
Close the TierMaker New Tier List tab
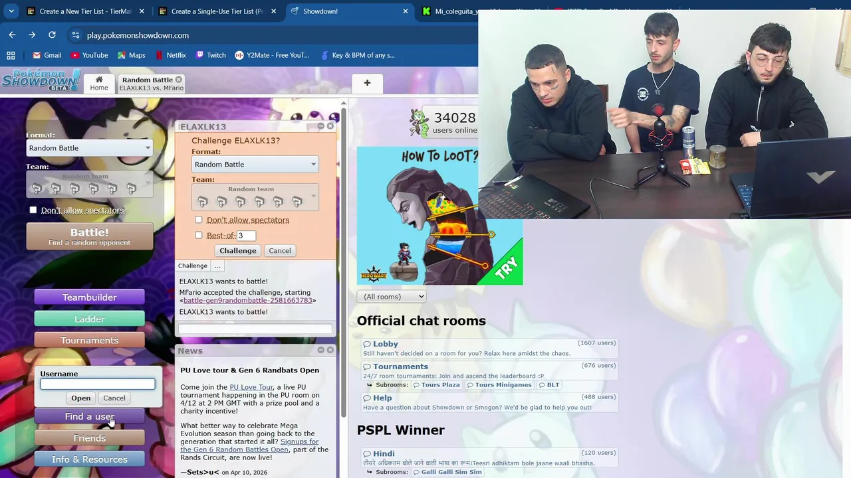point(142,11)
